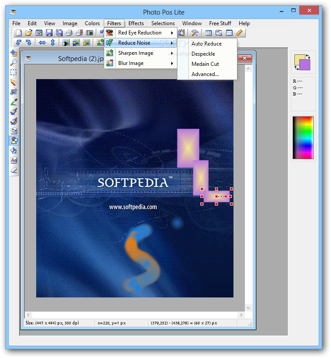Click the rainbow color adjustment icon
This screenshot has height=358, width=331.
[76, 42]
